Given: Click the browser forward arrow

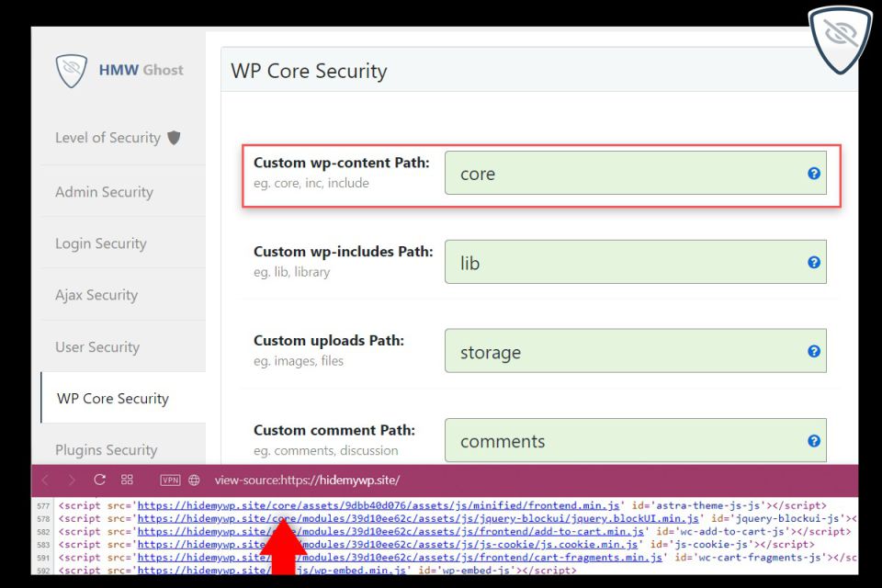Looking at the screenshot, I should (72, 480).
